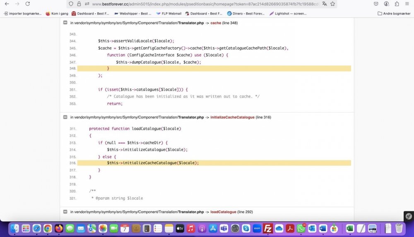The image size is (414, 237).
Task: Open Finder from the Dock
Action: 15,228
